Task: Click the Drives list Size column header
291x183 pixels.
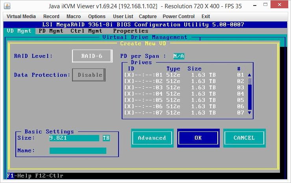Action: (195, 68)
